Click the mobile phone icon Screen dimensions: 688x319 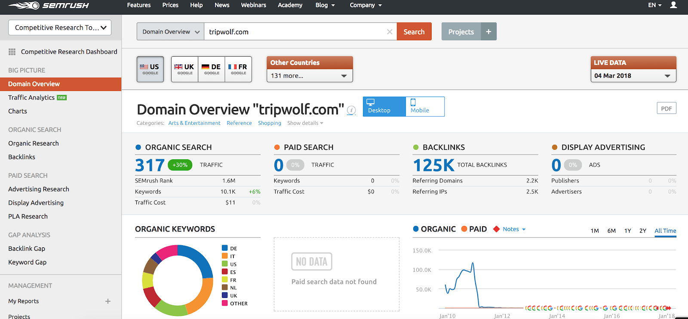point(413,102)
